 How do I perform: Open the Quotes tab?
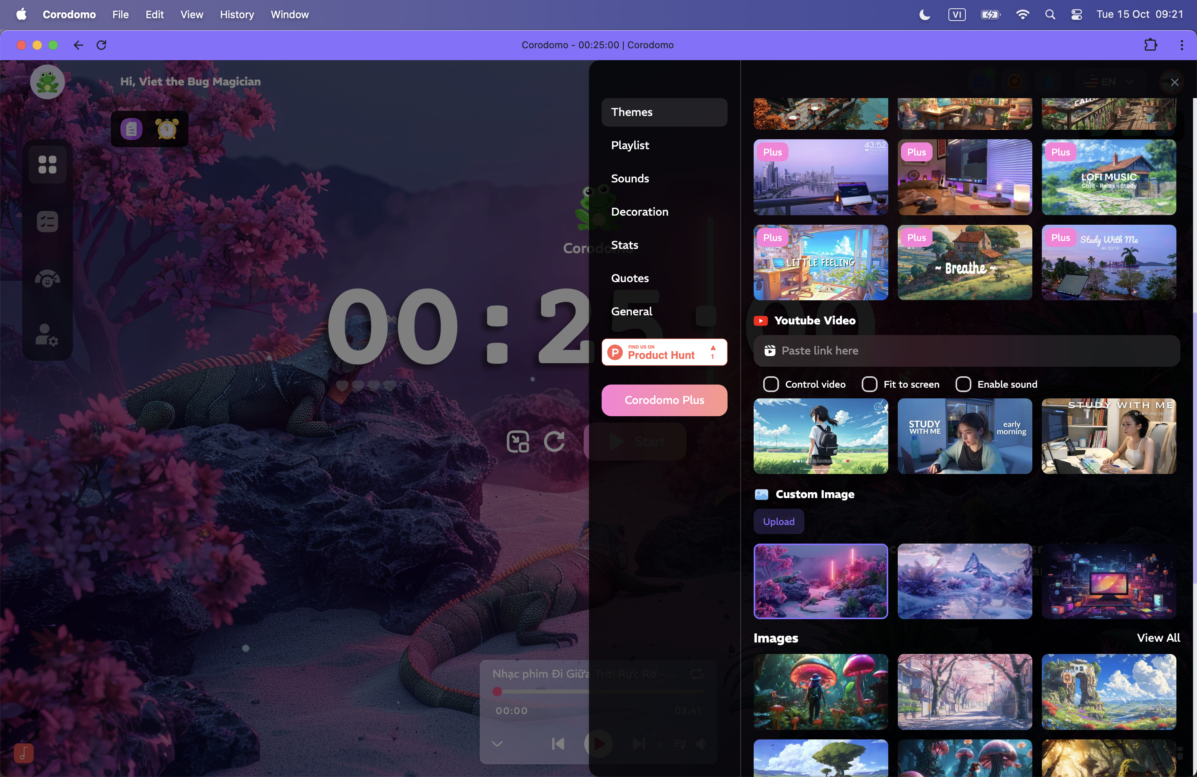click(x=664, y=278)
